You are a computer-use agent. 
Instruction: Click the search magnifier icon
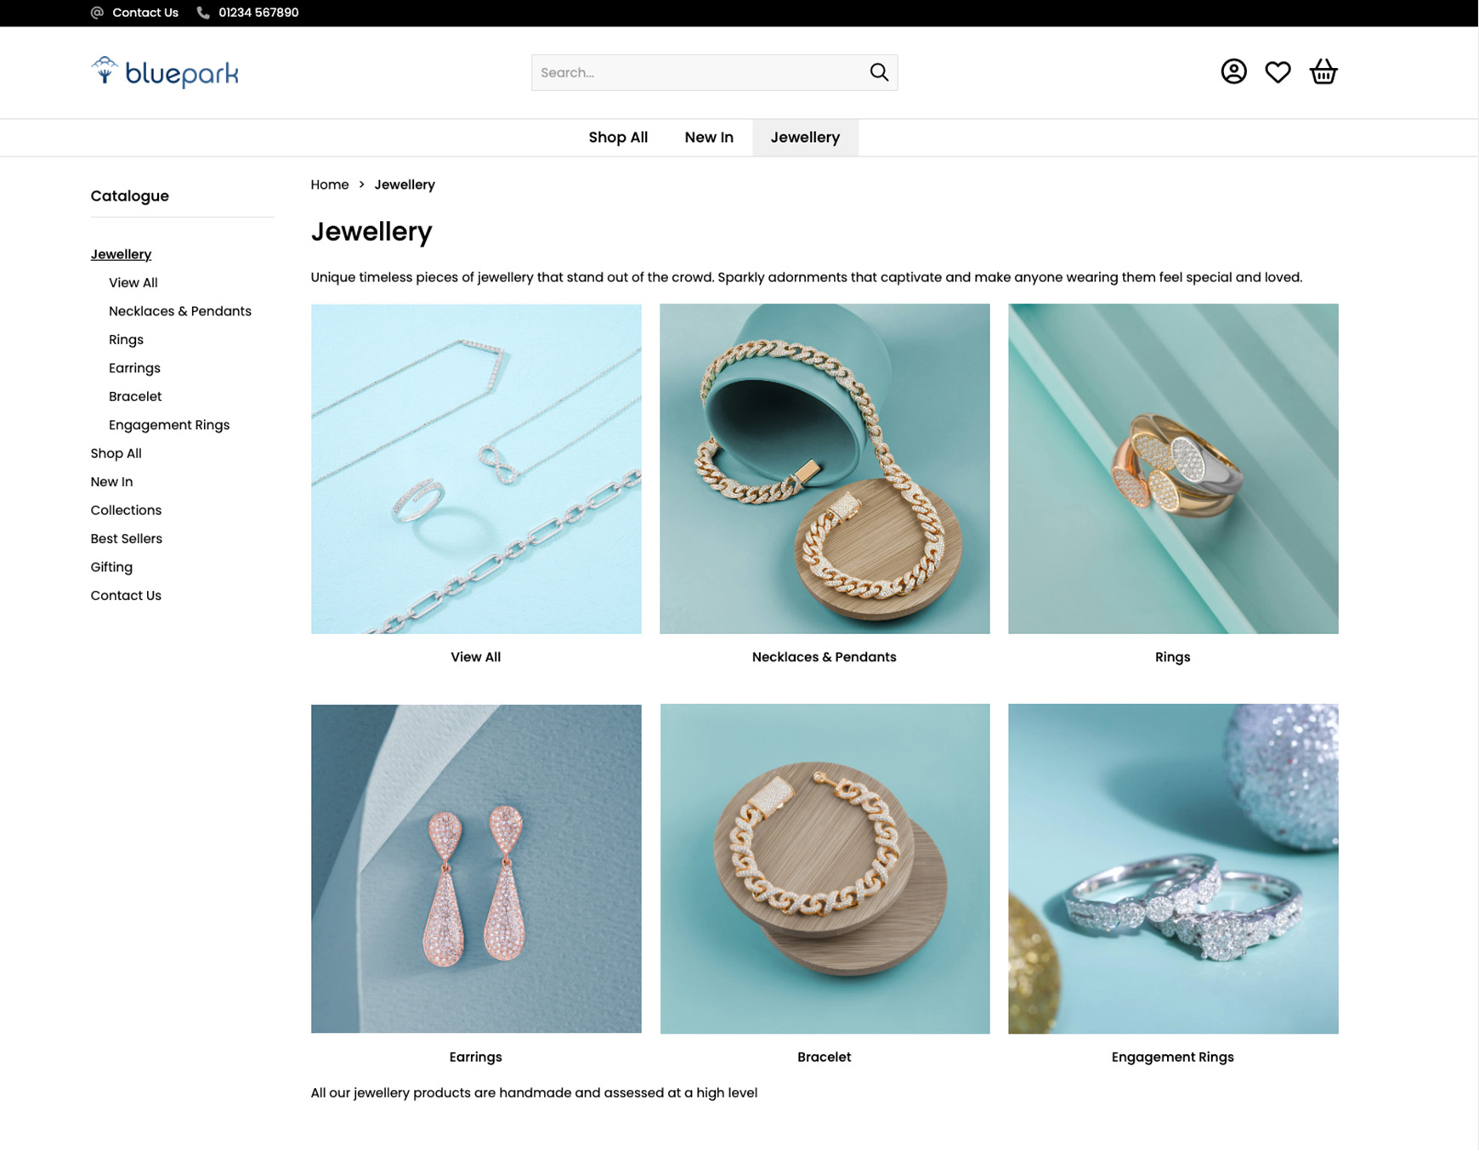[x=879, y=72]
